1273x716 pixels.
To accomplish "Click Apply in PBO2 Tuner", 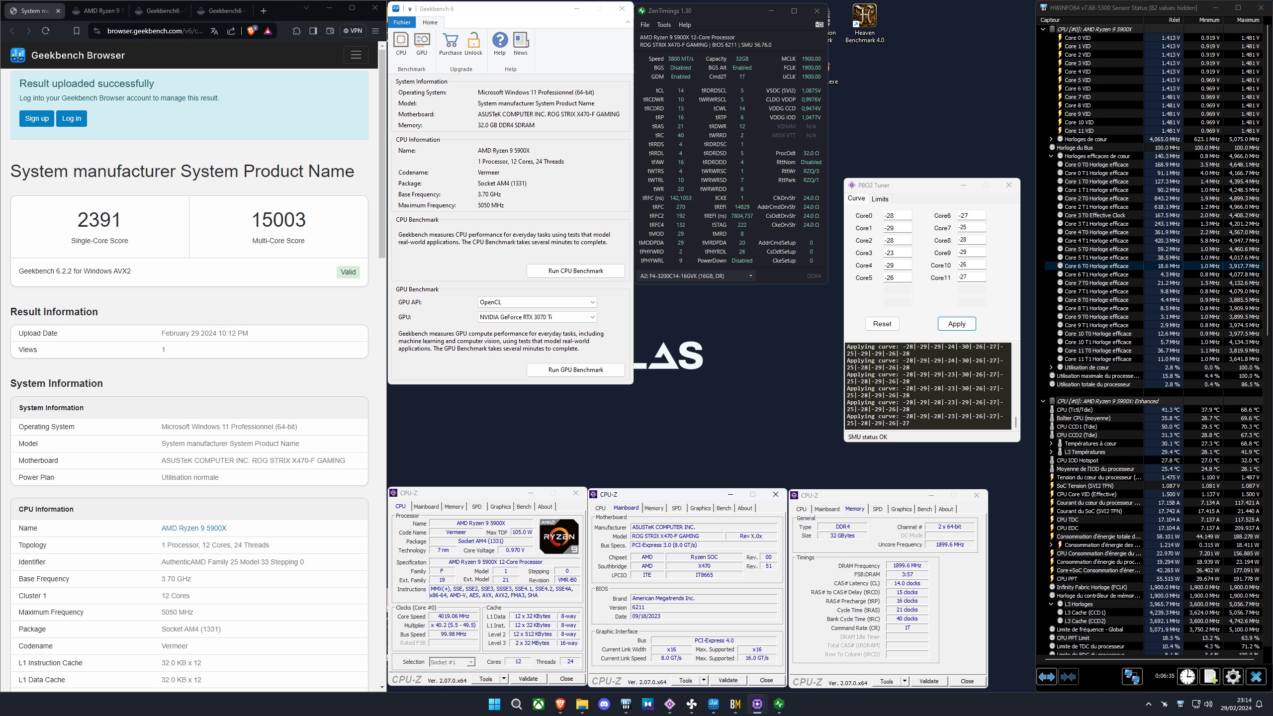I will pos(957,324).
